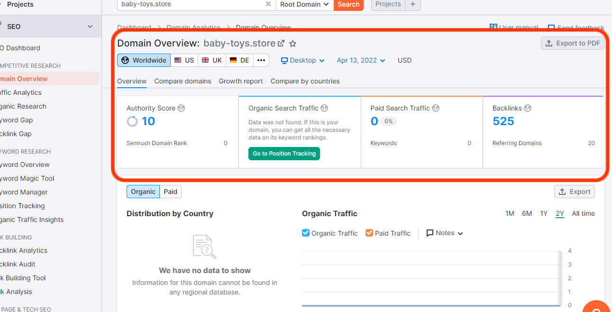The width and height of the screenshot is (612, 312).
Task: Toggle the Paid Traffic checkbox
Action: point(369,233)
